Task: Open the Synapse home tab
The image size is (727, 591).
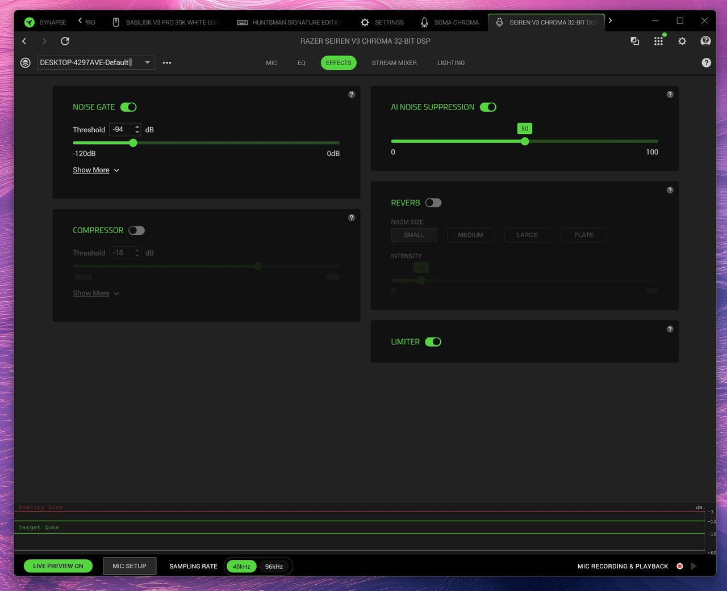Action: pos(45,22)
